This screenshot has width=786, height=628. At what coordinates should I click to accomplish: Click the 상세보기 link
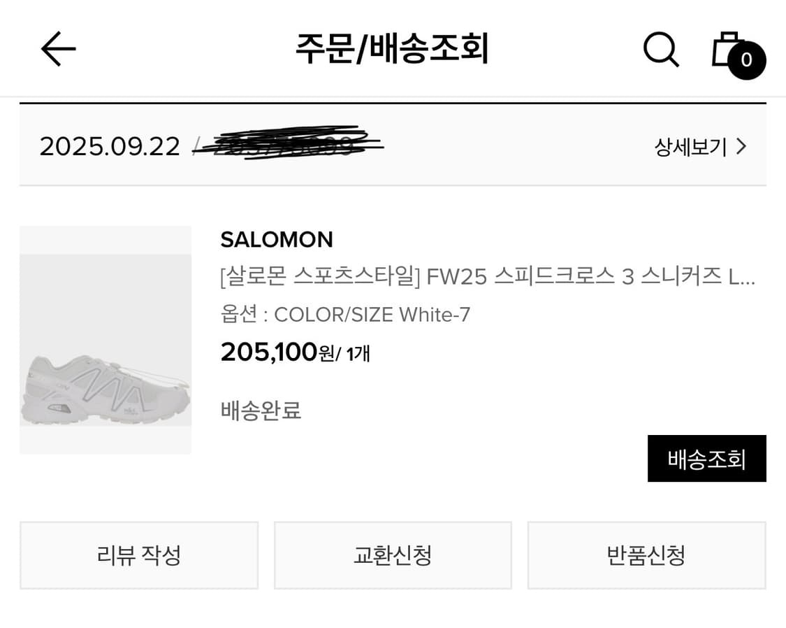point(690,147)
